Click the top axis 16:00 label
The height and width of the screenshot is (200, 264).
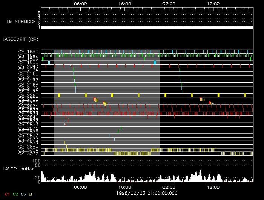tap(124, 4)
